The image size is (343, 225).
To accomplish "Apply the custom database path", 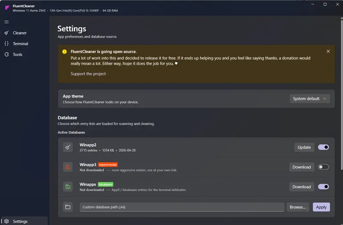I will 321,207.
